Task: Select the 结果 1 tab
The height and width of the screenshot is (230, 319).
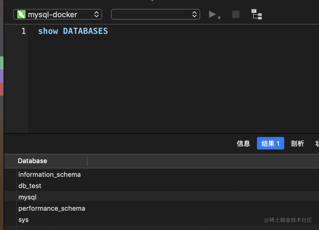Action: (x=270, y=143)
